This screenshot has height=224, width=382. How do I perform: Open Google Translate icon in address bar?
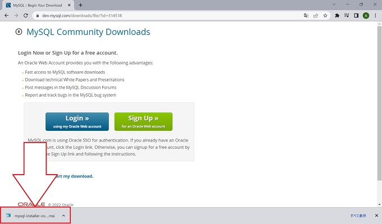[306, 16]
